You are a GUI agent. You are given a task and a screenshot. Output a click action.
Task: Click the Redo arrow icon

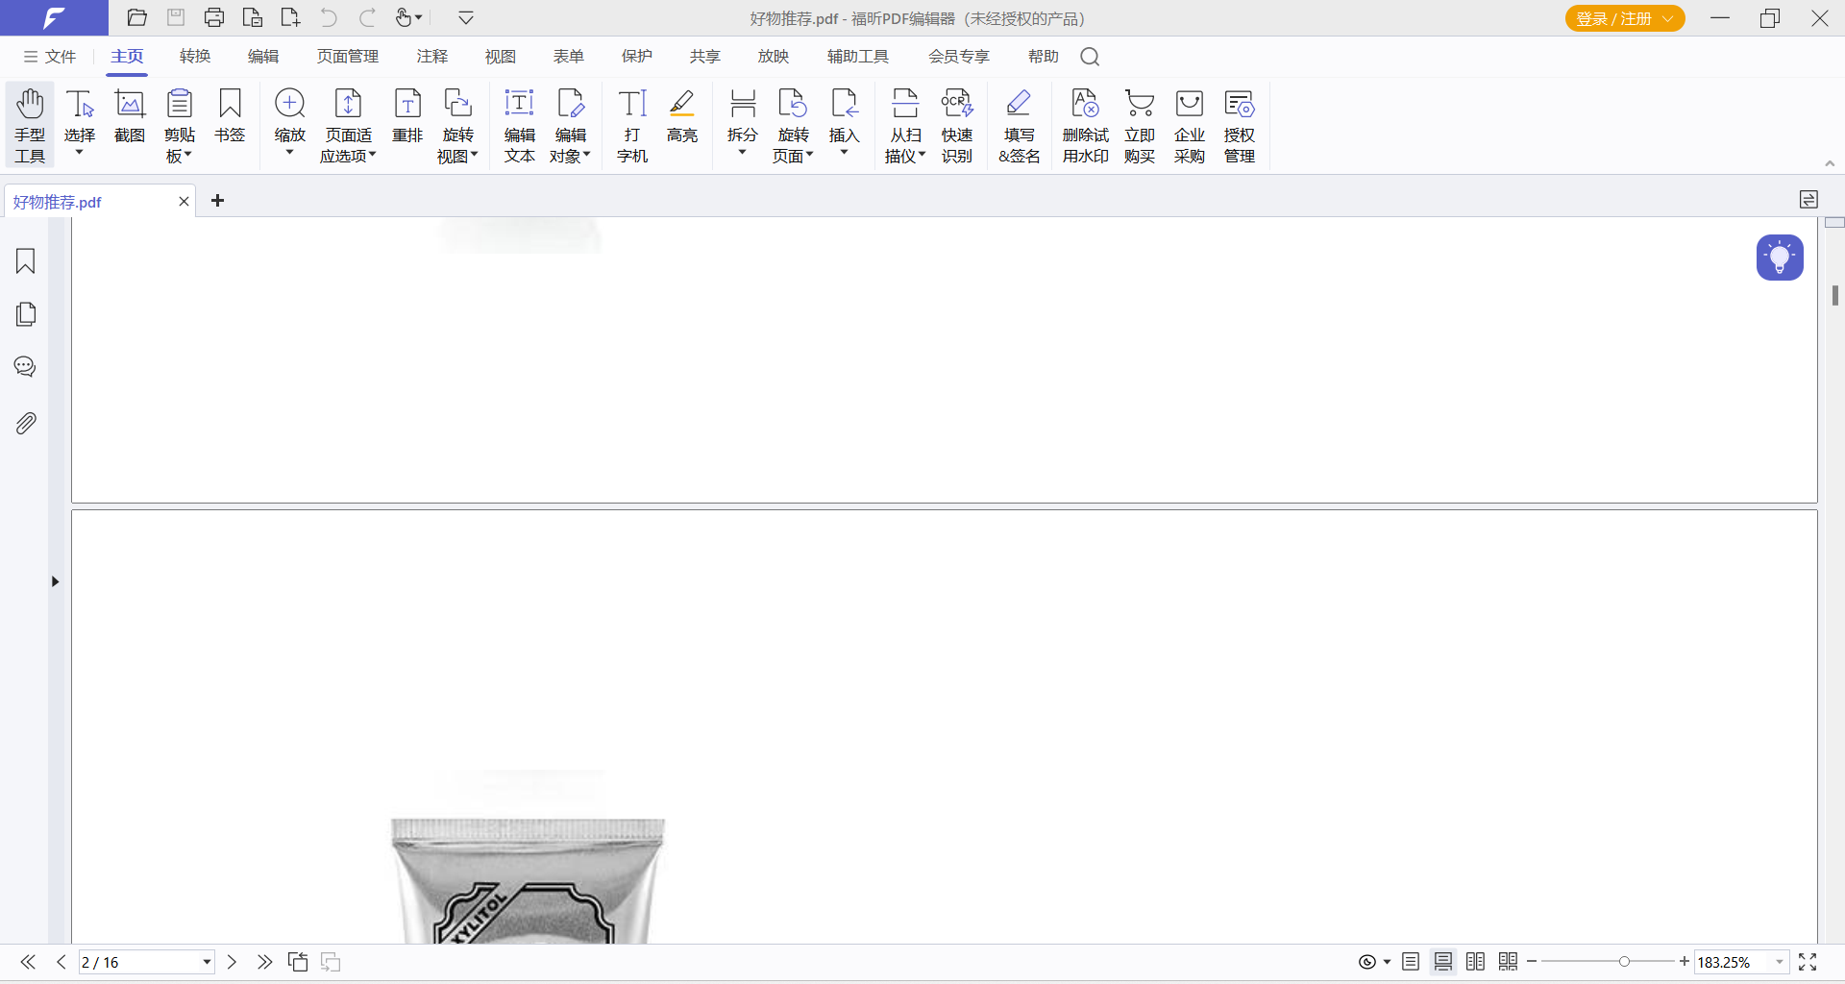367,17
